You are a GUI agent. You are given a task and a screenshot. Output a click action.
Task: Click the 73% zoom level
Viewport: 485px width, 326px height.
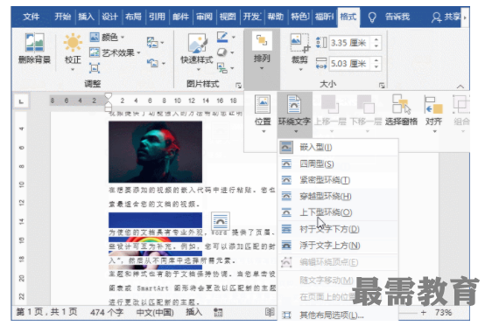tap(443, 312)
